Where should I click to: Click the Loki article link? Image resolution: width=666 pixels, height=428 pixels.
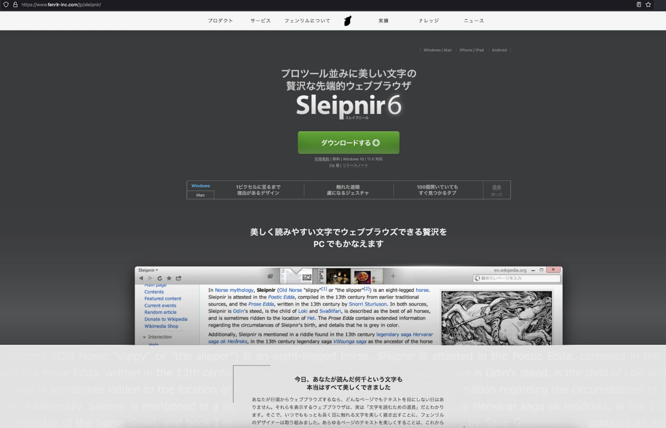coord(303,311)
